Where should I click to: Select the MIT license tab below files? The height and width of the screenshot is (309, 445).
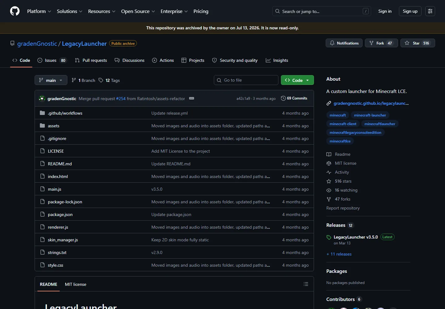75,284
